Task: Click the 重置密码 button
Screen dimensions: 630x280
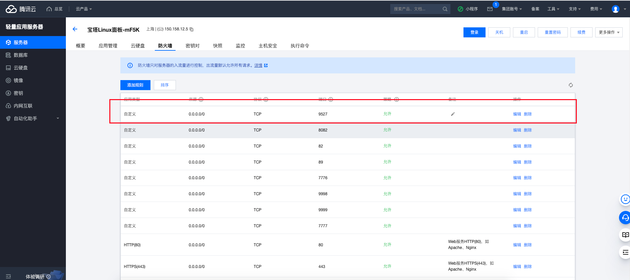Action: coord(553,32)
